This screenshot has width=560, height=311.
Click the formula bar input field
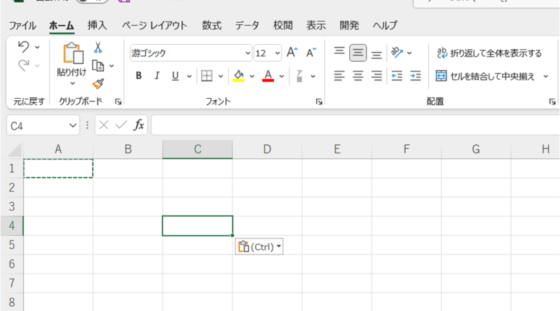353,125
